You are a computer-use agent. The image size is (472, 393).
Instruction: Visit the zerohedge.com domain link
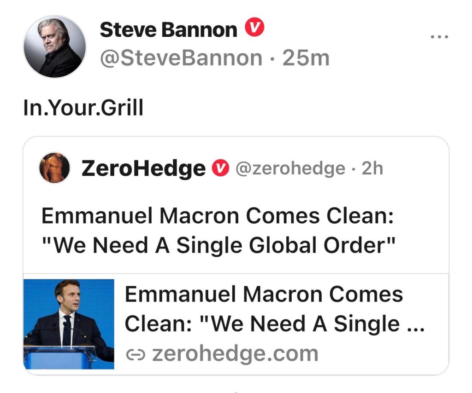(x=235, y=354)
